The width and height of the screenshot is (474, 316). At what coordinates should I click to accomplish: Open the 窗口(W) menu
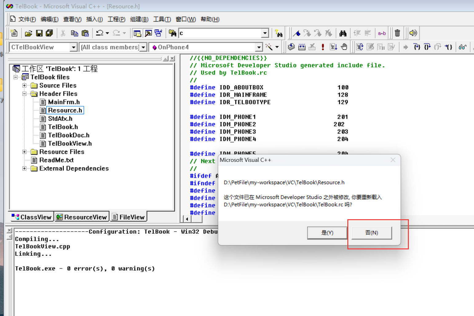186,19
